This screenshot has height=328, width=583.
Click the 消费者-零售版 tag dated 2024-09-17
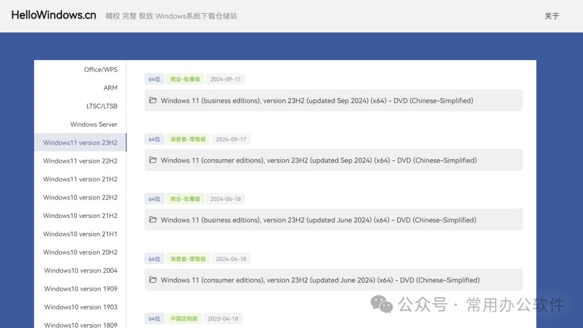[x=188, y=139]
